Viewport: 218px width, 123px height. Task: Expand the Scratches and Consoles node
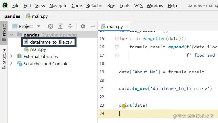pyautogui.click(x=12, y=64)
